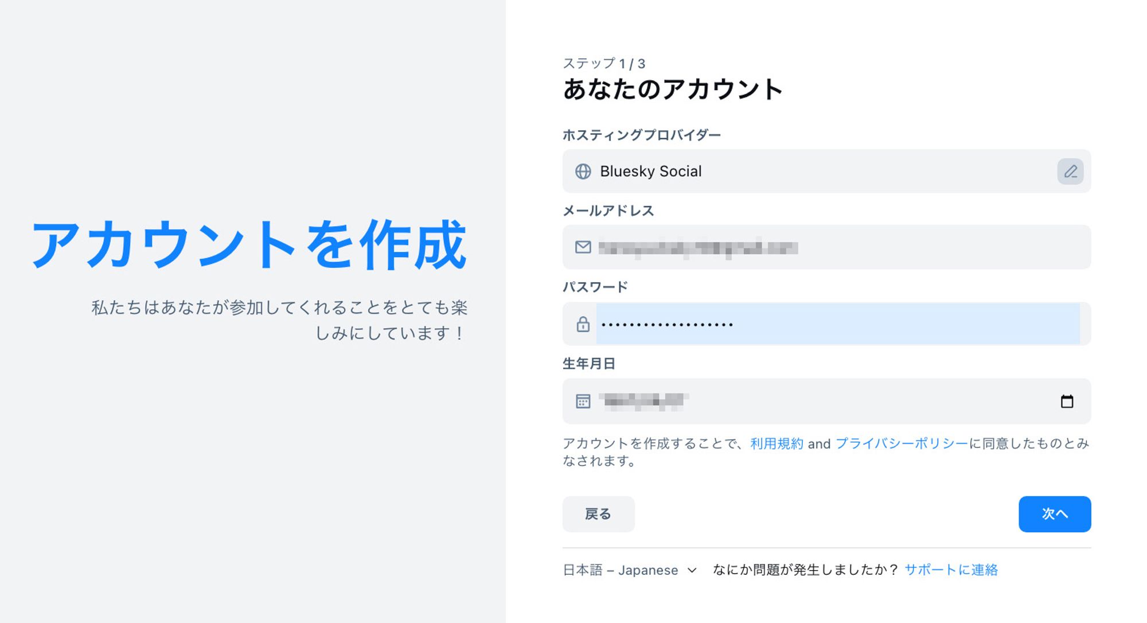Click the アカウントを作成 title text
1147x623 pixels.
[x=249, y=244]
